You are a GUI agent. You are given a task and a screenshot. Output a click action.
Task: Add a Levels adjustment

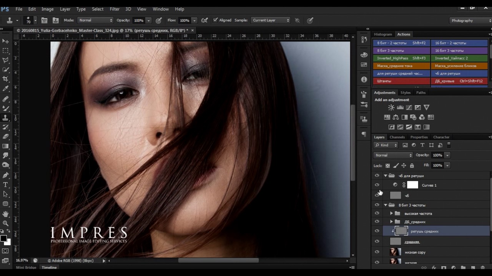[400, 108]
